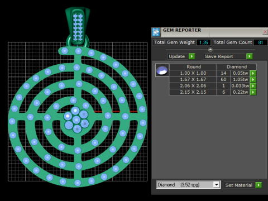Click the green arrow next to Update

click(x=192, y=56)
